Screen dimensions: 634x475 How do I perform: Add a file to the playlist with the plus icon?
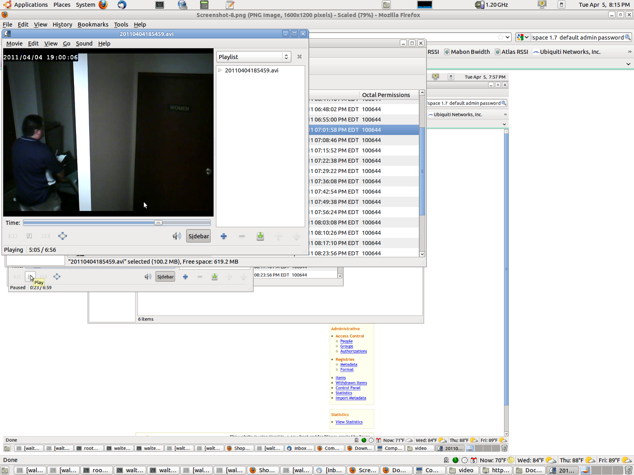[224, 236]
